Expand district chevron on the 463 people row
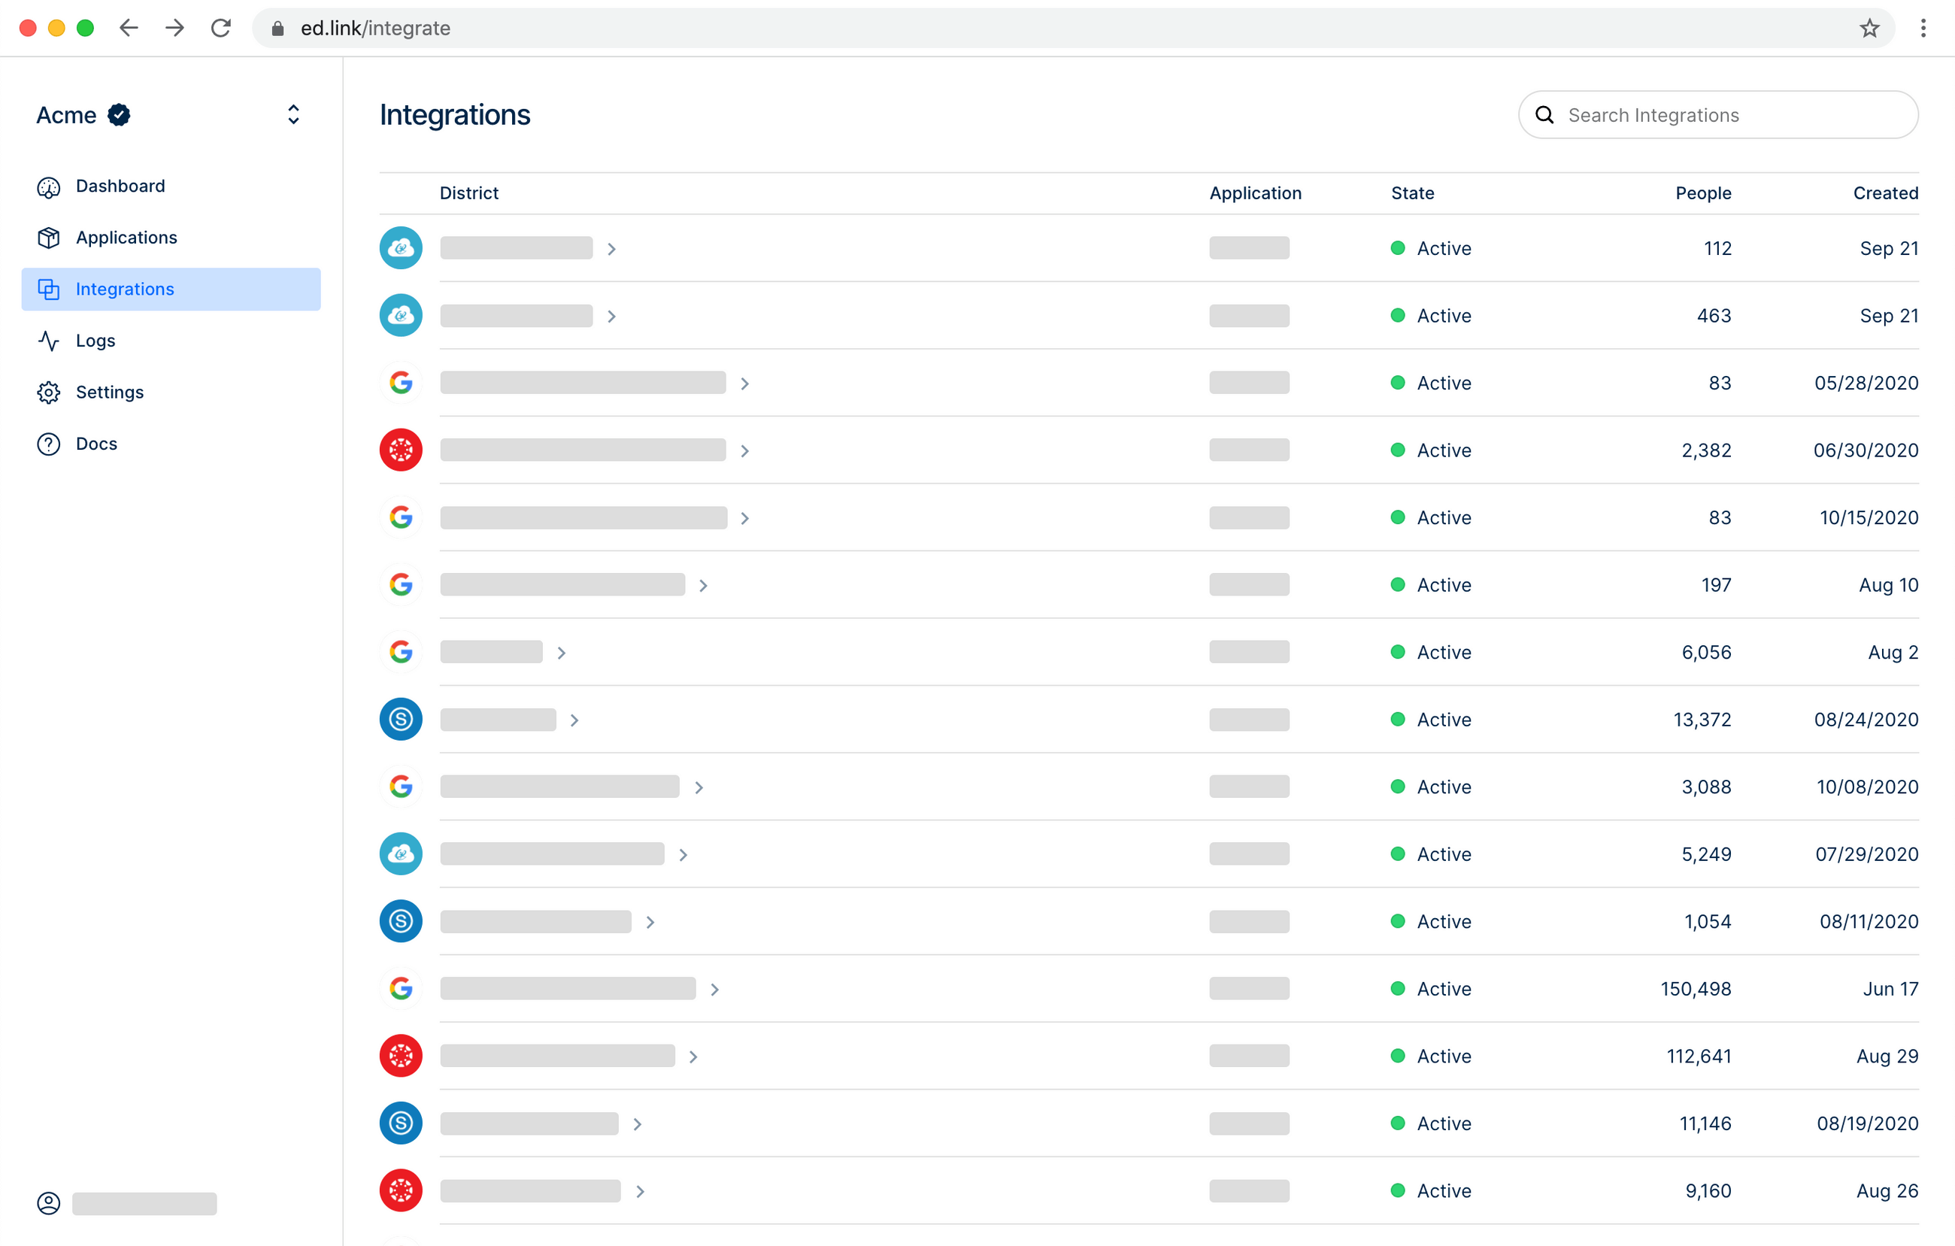 pyautogui.click(x=612, y=317)
